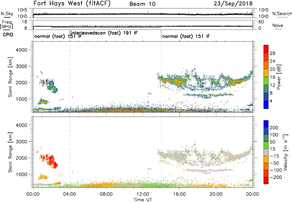Click the '04:00' time tick label
292x202 pixels.
tap(69, 194)
